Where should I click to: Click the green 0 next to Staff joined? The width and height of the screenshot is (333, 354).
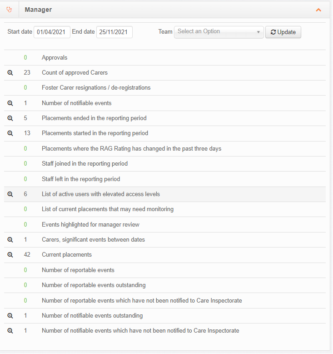coord(25,164)
